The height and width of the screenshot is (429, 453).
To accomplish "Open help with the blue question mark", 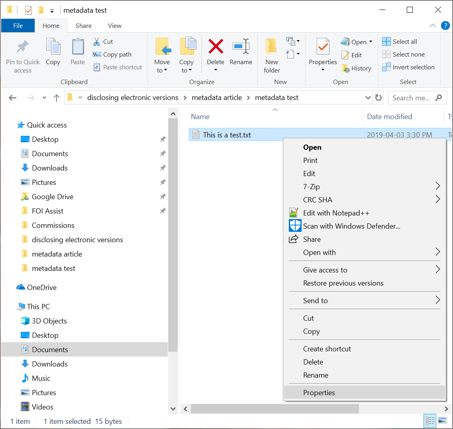I will (x=445, y=25).
